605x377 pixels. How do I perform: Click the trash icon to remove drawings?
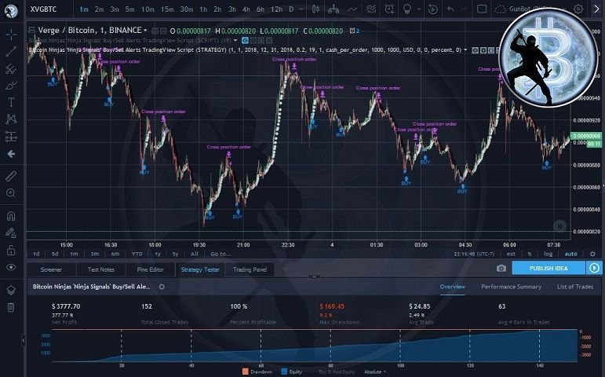[x=11, y=307]
